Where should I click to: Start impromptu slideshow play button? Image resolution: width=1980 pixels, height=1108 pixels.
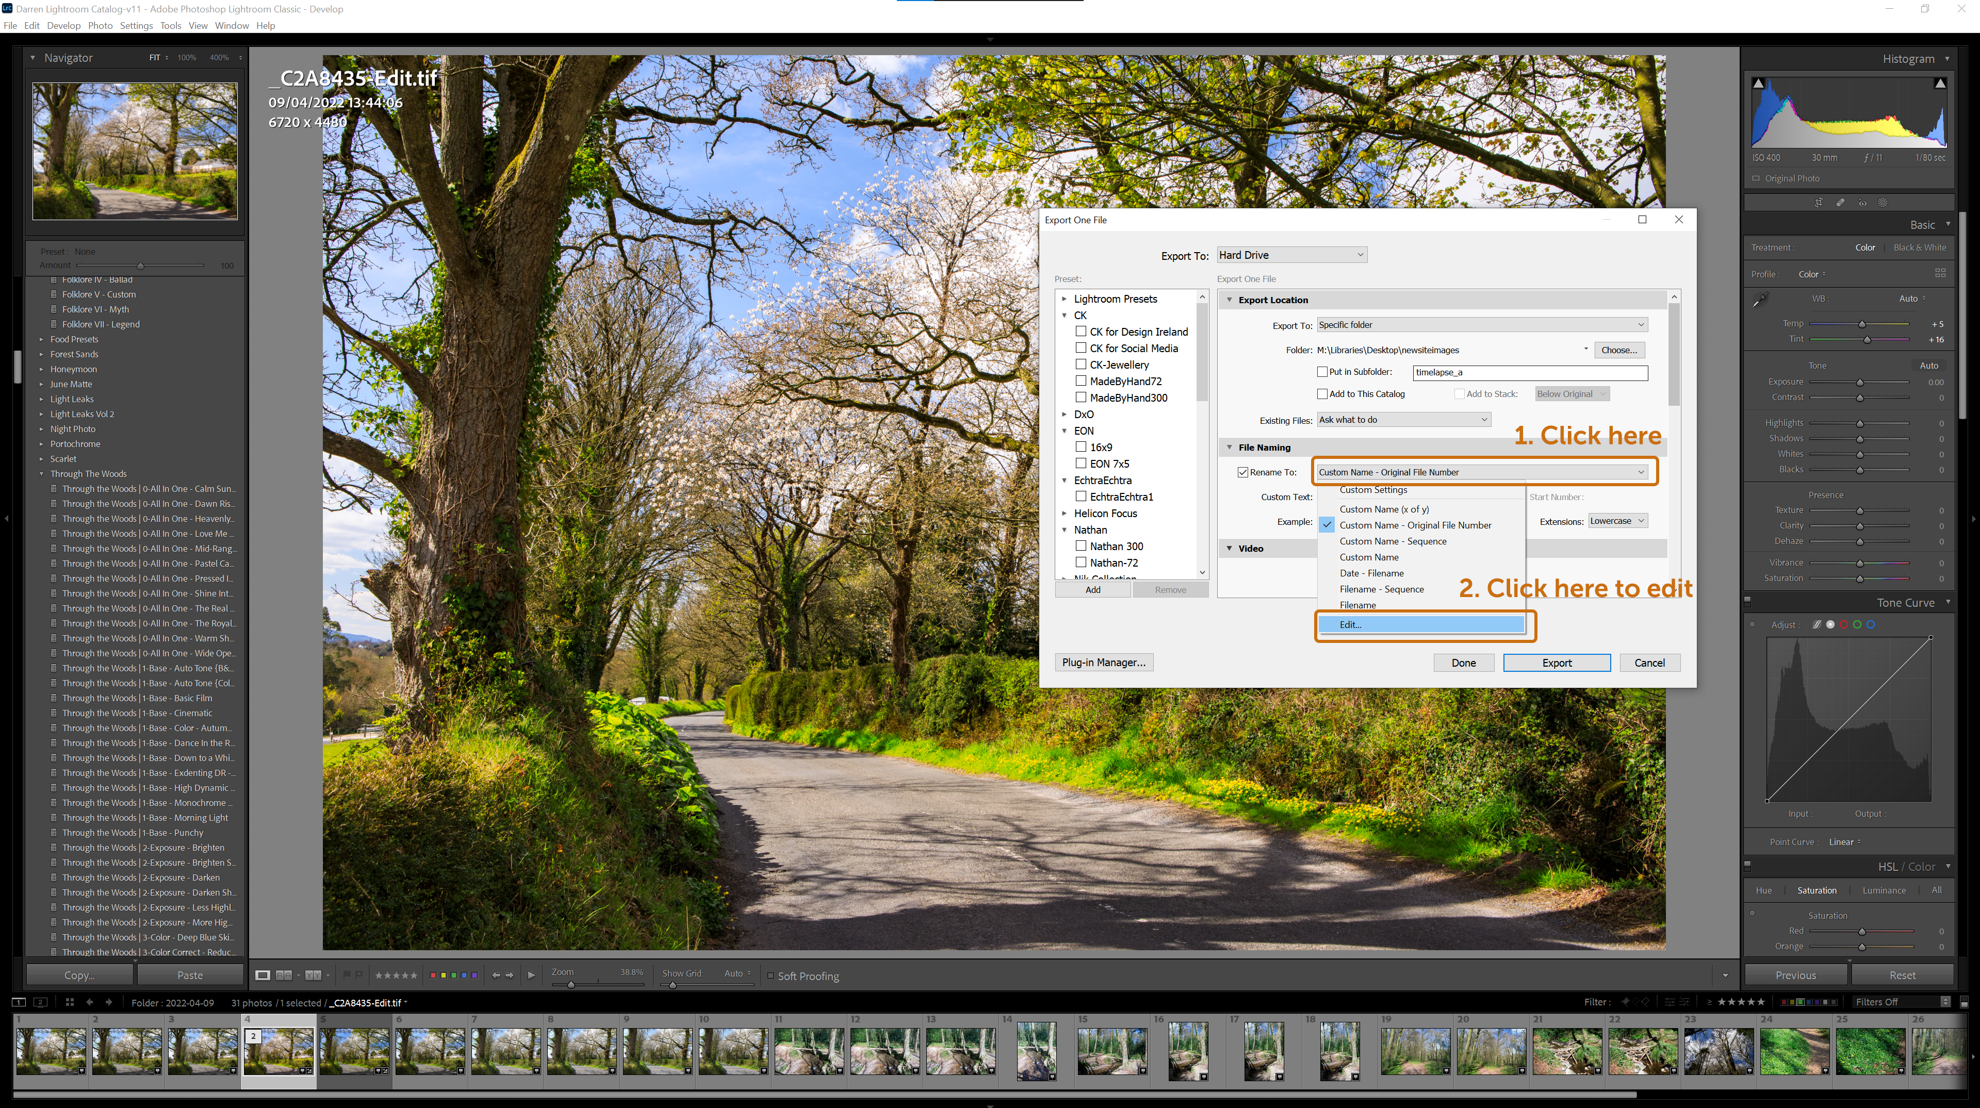click(x=531, y=975)
